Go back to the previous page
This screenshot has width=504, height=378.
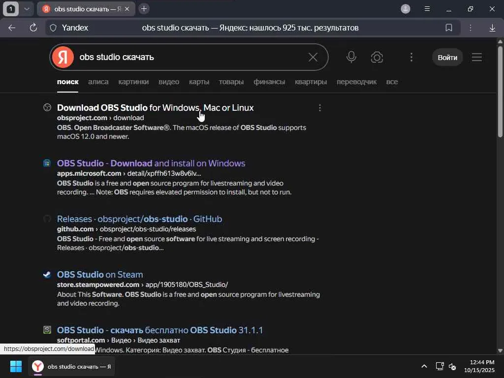12,28
